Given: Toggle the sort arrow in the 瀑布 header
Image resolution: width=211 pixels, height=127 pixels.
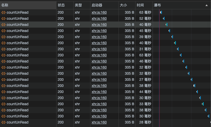Looking at the screenshot, I should pyautogui.click(x=207, y=5).
